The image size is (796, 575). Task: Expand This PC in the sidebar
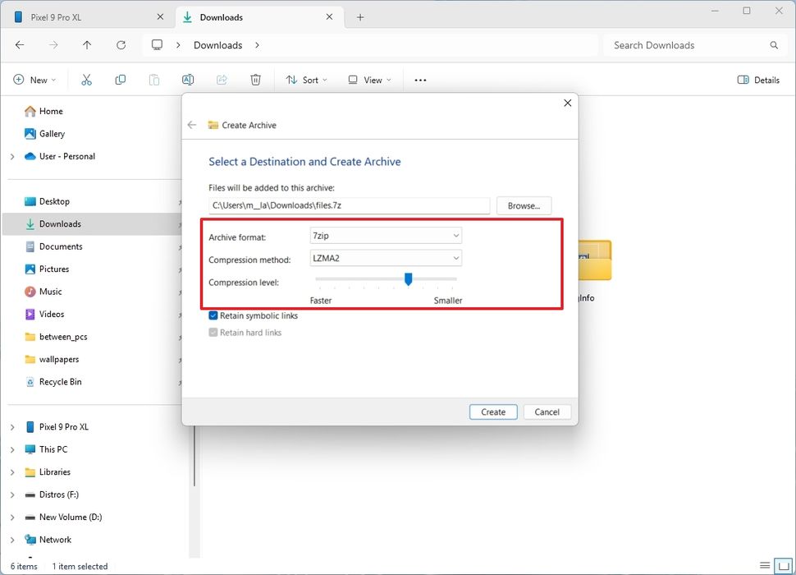(x=12, y=449)
